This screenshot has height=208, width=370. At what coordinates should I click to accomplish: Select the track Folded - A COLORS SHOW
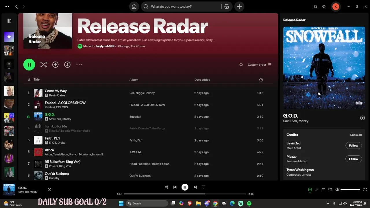(65, 103)
